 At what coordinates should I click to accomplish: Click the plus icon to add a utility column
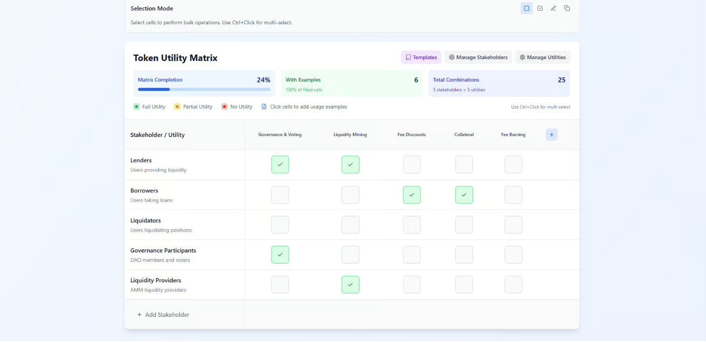(x=552, y=135)
